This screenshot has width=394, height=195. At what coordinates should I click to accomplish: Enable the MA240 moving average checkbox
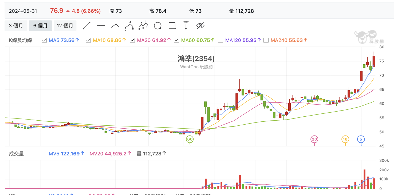[x=266, y=40]
